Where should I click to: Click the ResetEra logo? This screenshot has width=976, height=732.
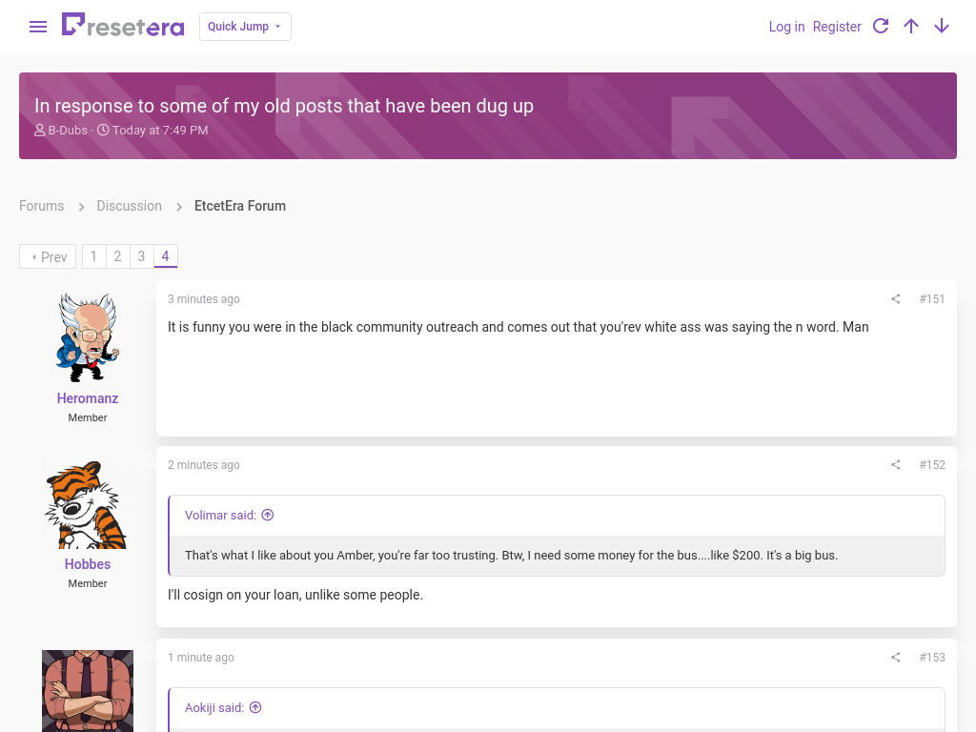(x=123, y=26)
